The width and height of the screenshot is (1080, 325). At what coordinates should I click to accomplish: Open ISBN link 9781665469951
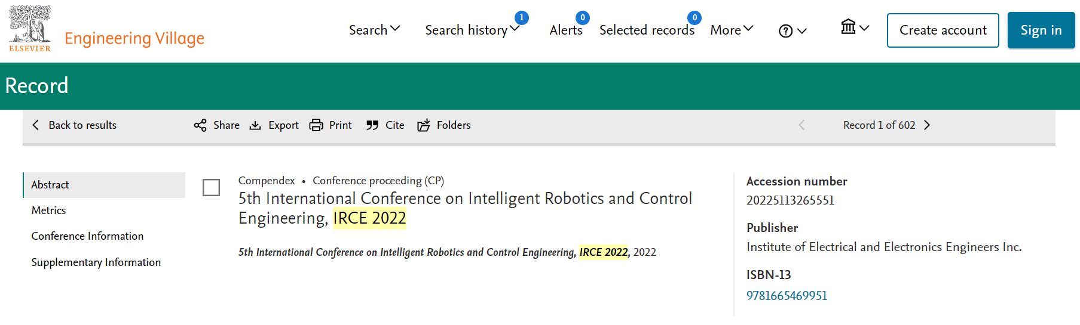point(787,296)
